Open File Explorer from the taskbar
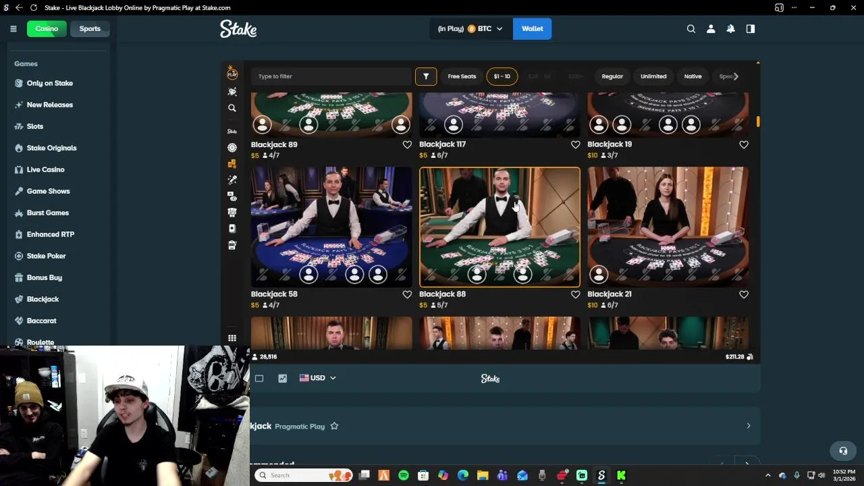The image size is (864, 486). (x=483, y=475)
